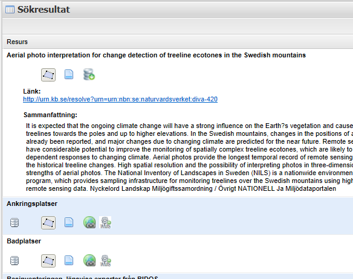Open the globe map service for Ankringsplatser
The height and width of the screenshot is (279, 353).
tap(89, 222)
